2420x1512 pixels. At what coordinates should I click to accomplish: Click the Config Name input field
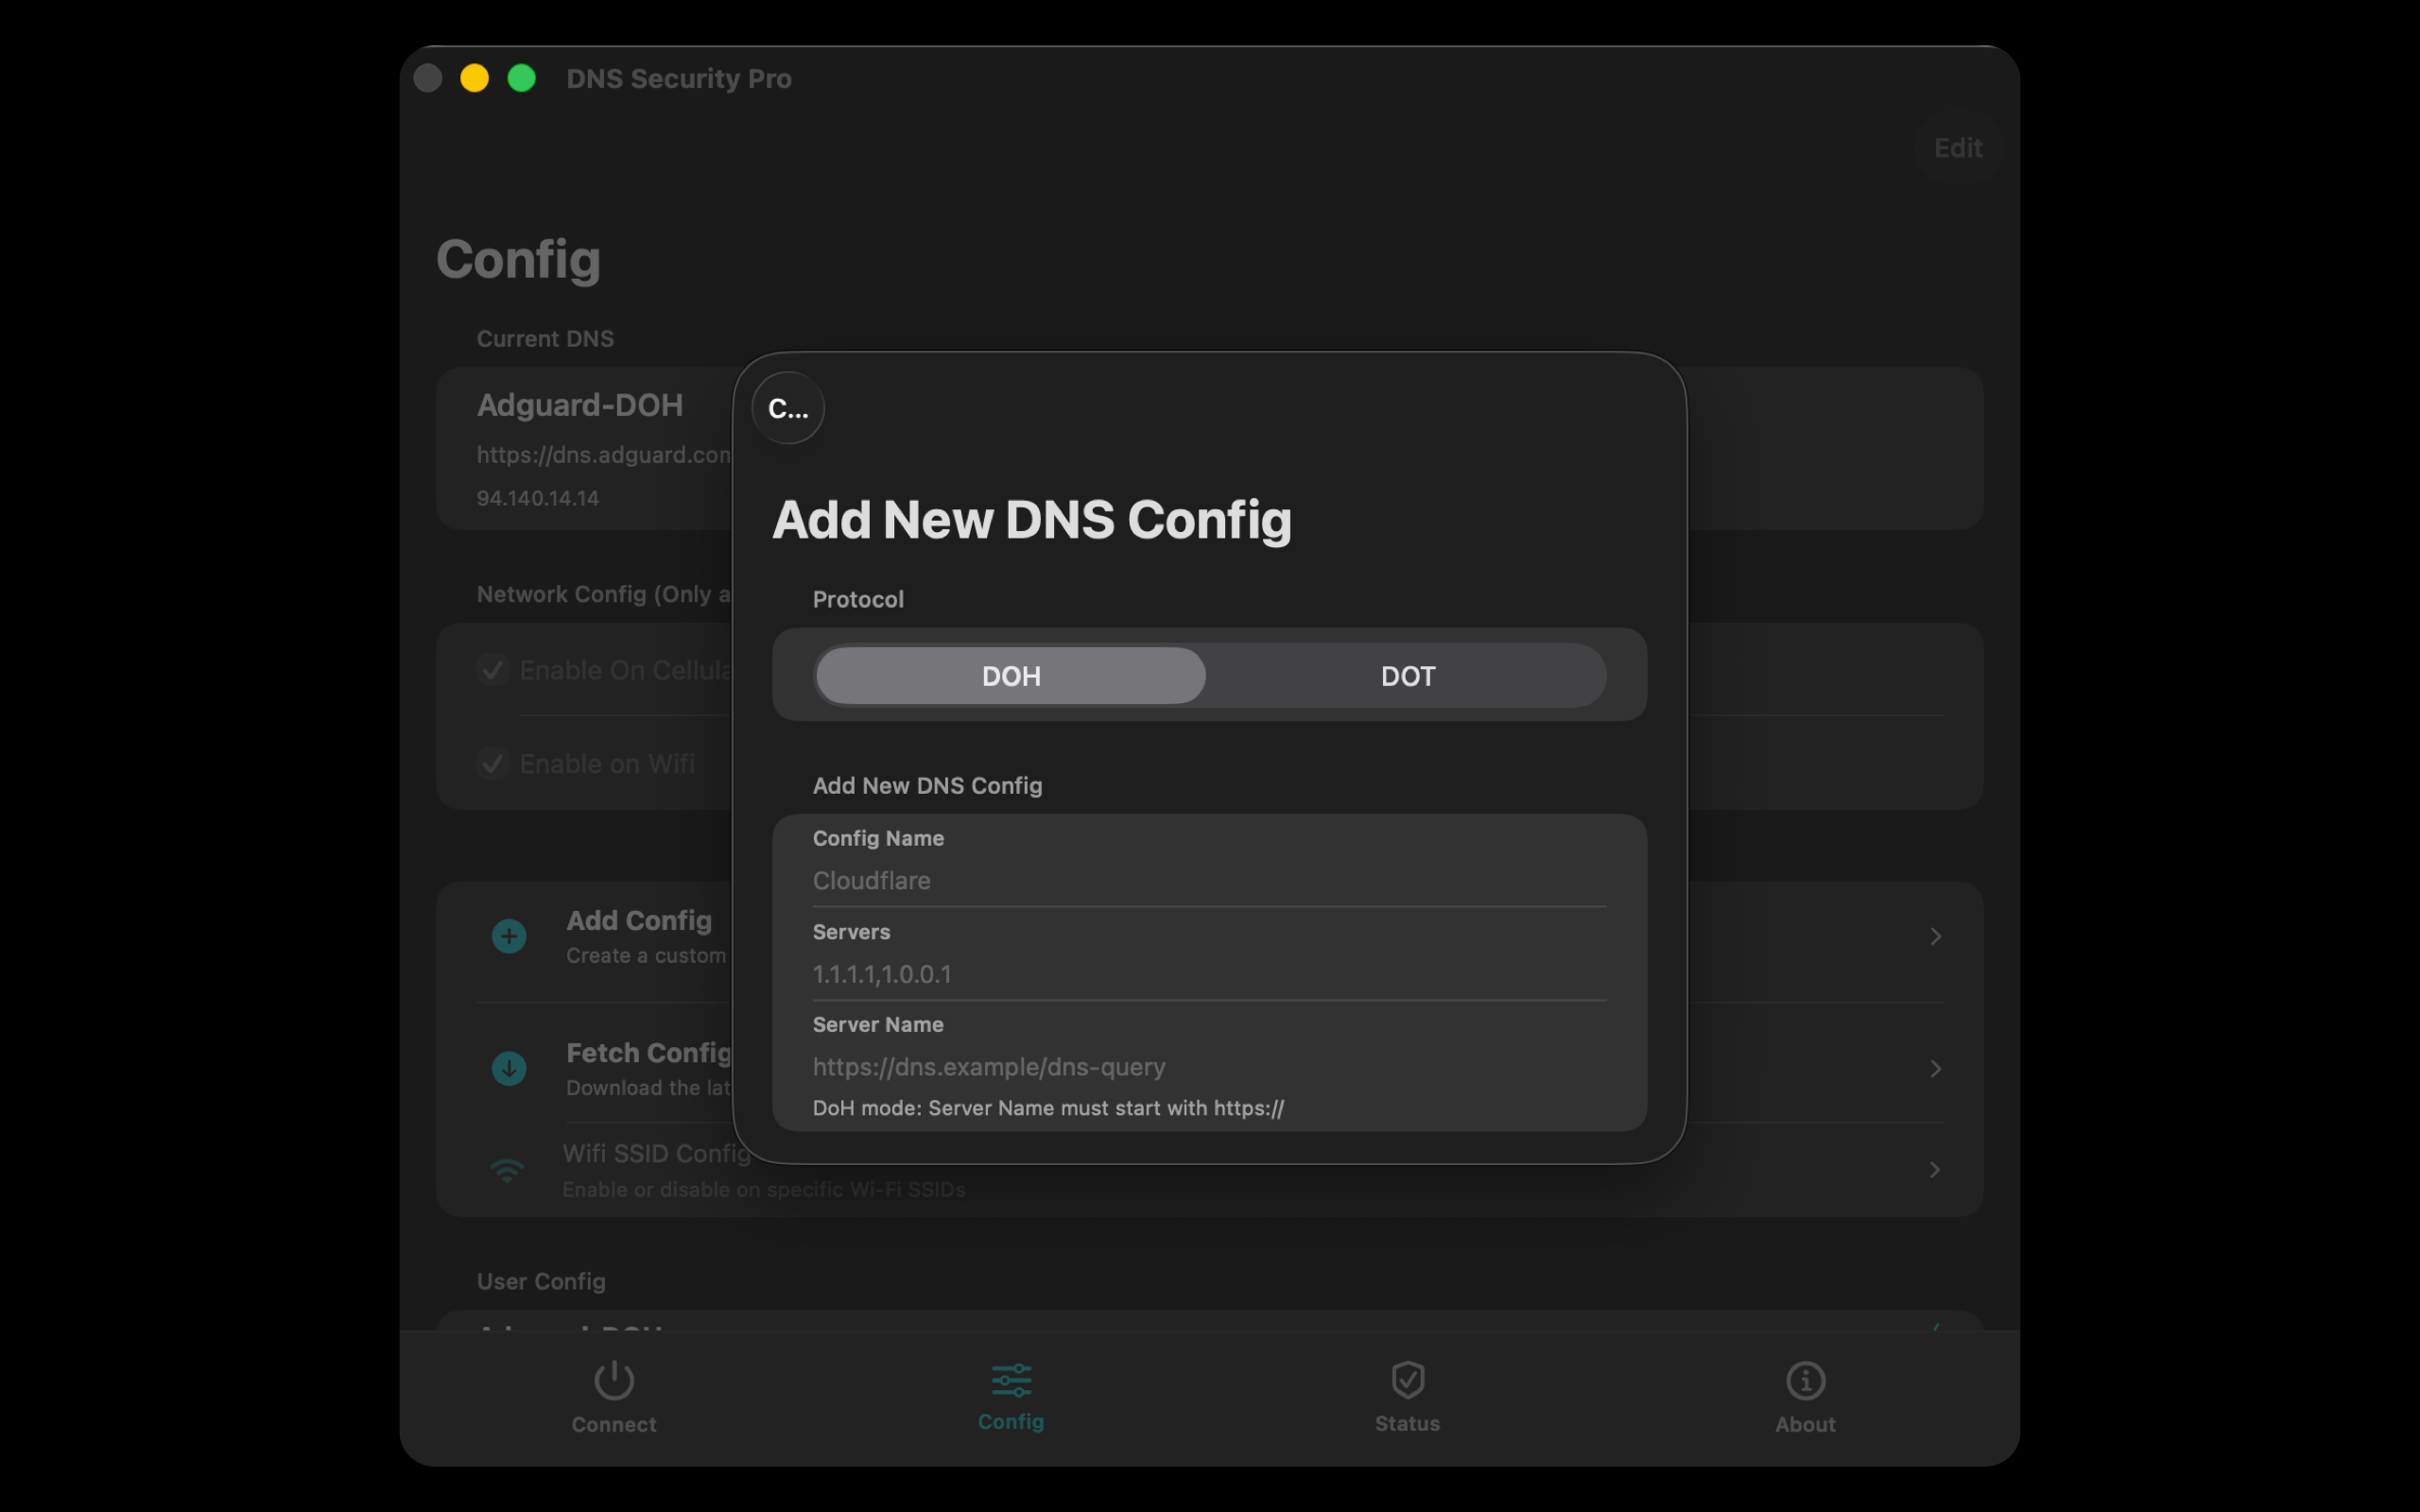tap(1209, 880)
